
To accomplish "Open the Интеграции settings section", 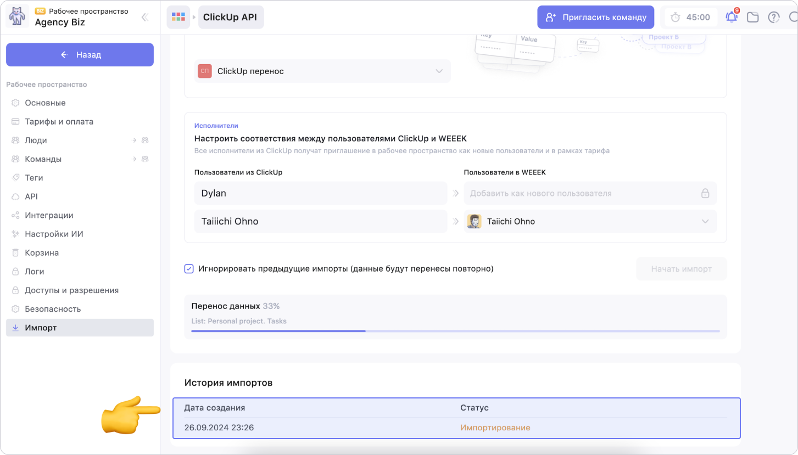I will click(49, 215).
